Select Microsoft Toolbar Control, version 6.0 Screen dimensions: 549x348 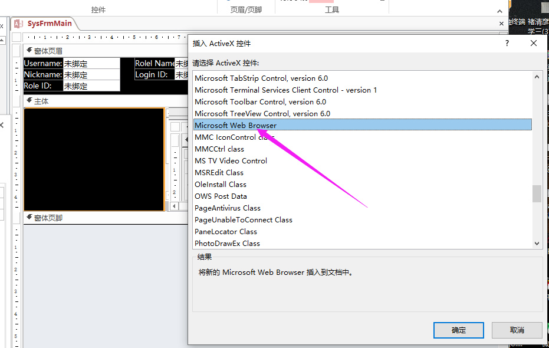pos(363,102)
